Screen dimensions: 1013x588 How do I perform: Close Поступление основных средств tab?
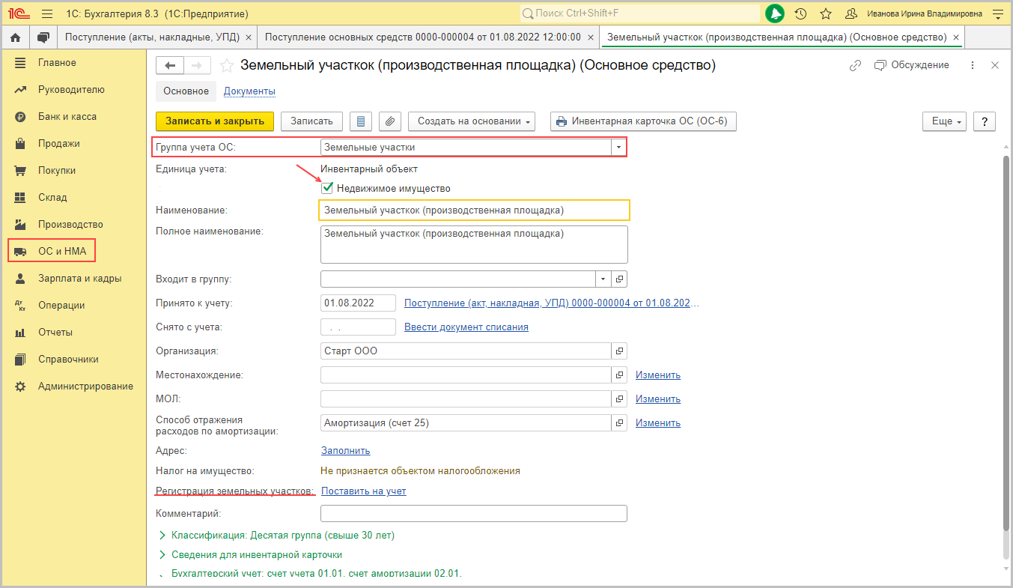pyautogui.click(x=591, y=37)
